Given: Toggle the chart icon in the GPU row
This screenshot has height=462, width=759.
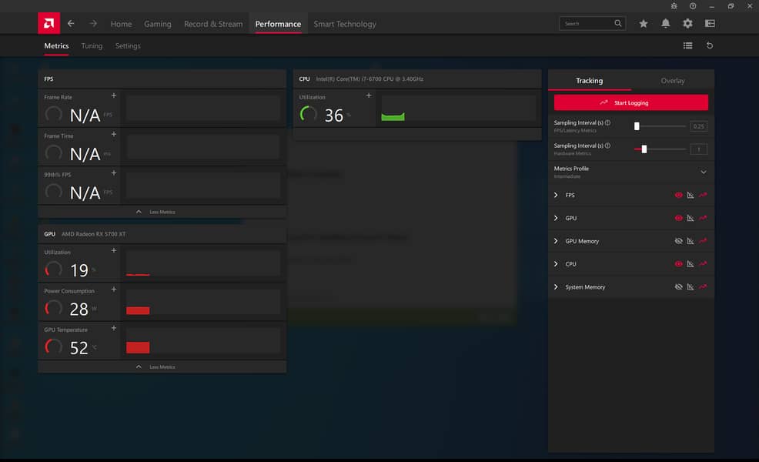Looking at the screenshot, I should (690, 218).
